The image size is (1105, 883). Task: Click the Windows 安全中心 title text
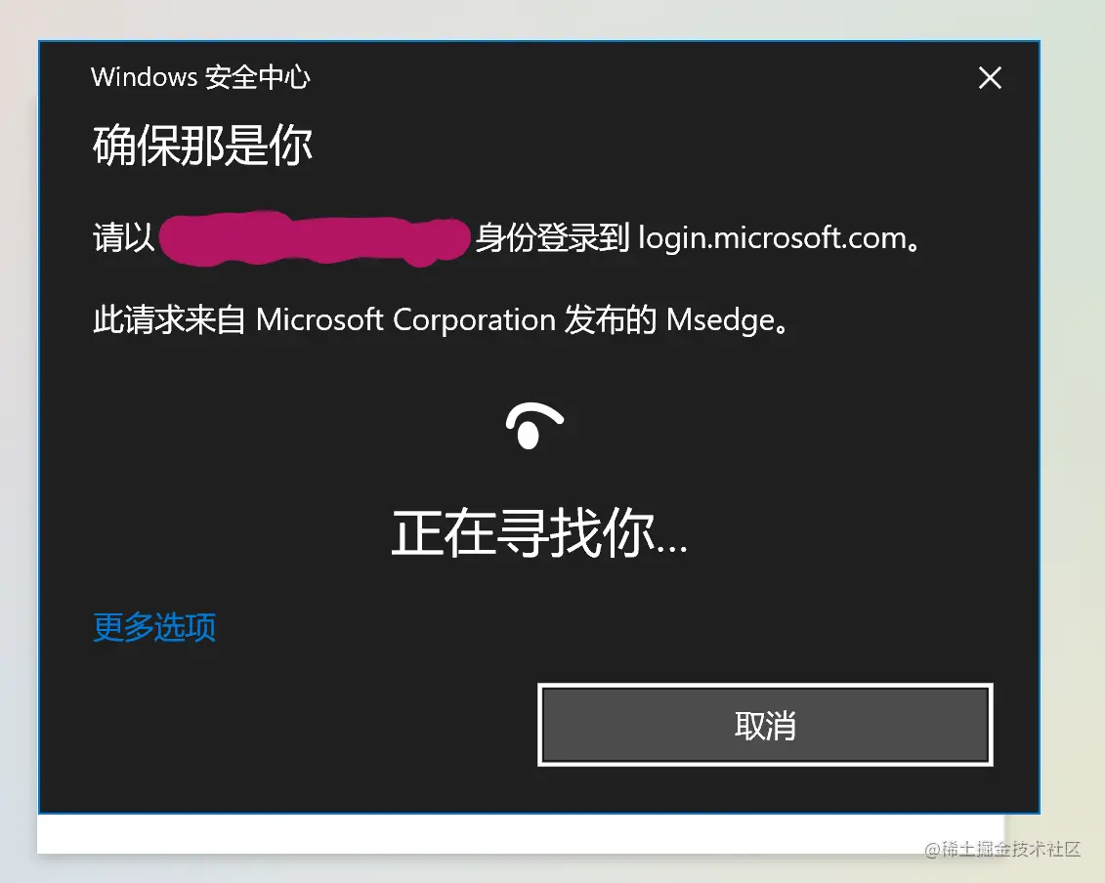(200, 77)
